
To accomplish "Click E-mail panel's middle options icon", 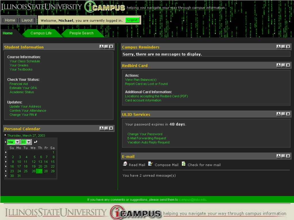I will [x=283, y=156].
